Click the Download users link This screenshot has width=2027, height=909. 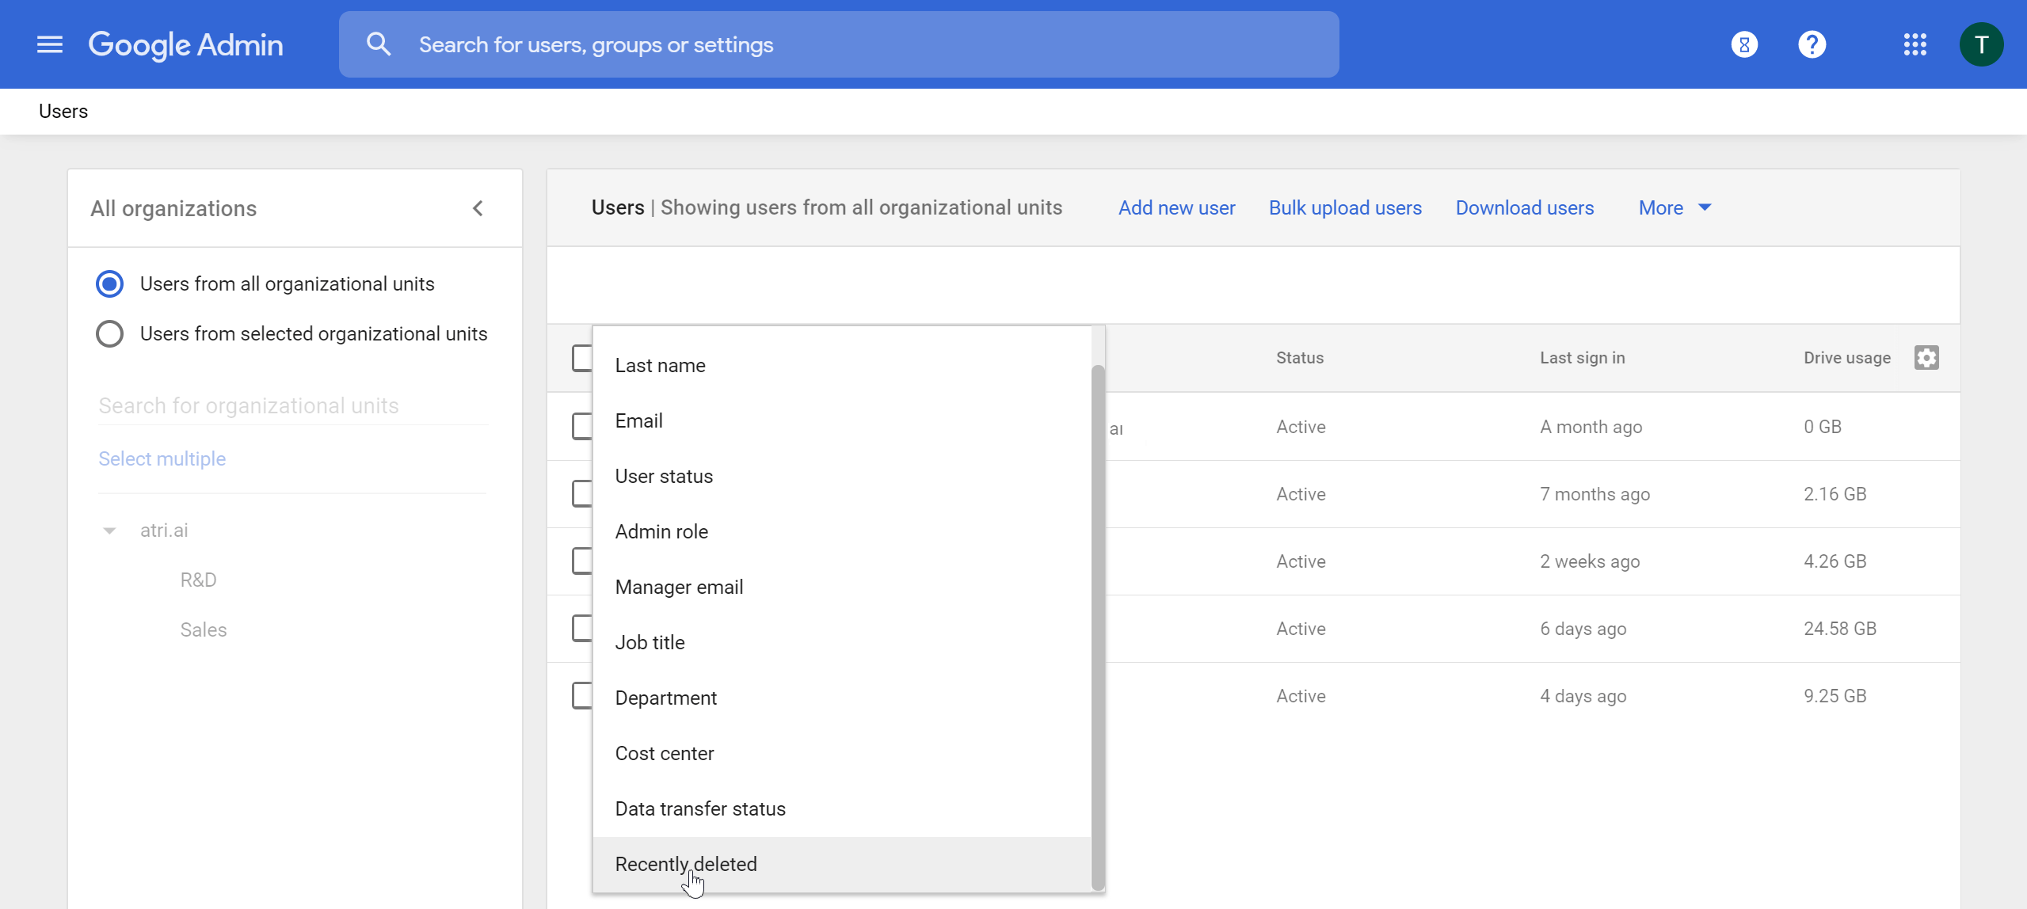coord(1524,207)
